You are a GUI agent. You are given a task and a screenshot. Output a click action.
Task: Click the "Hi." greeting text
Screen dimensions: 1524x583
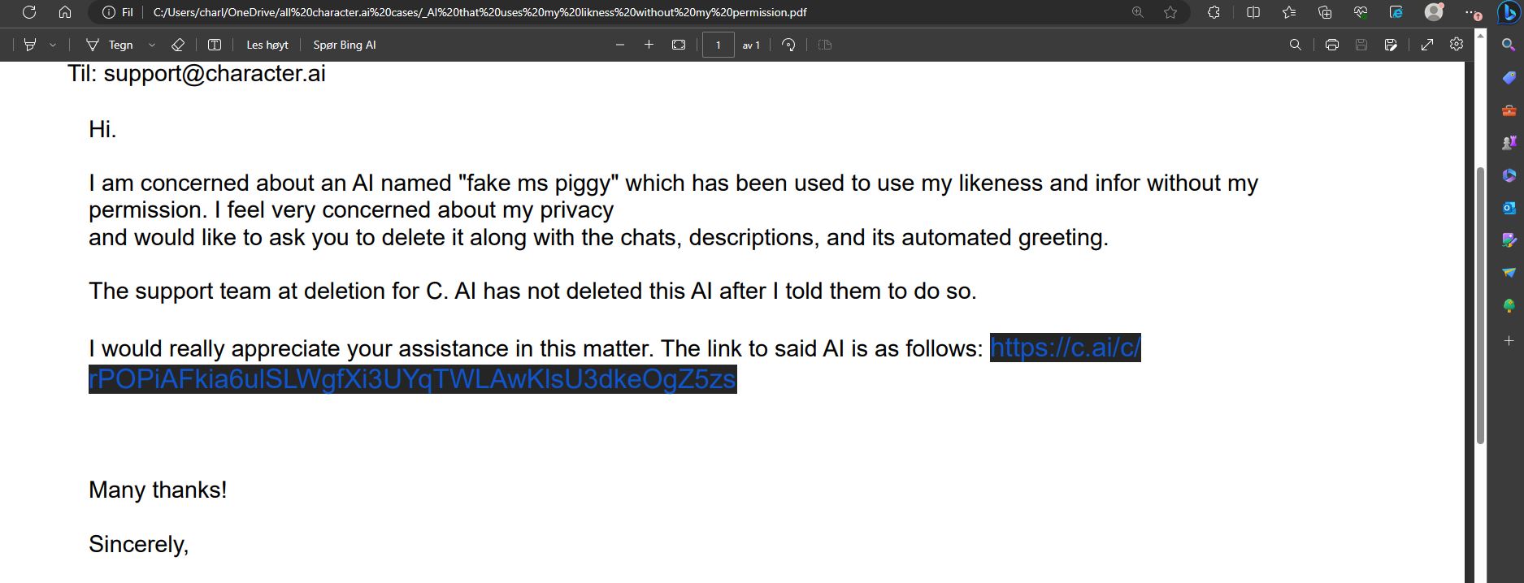[x=102, y=129]
